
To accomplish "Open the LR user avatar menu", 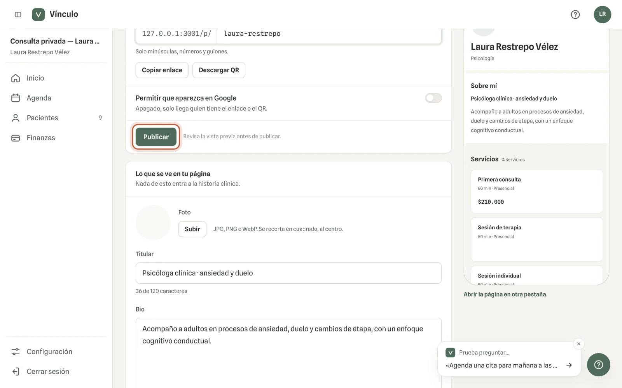I will click(x=602, y=14).
